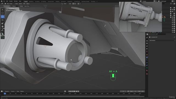Open the Add Modifier dropdown
Screen dimensions: 176x99
pos(162,40)
